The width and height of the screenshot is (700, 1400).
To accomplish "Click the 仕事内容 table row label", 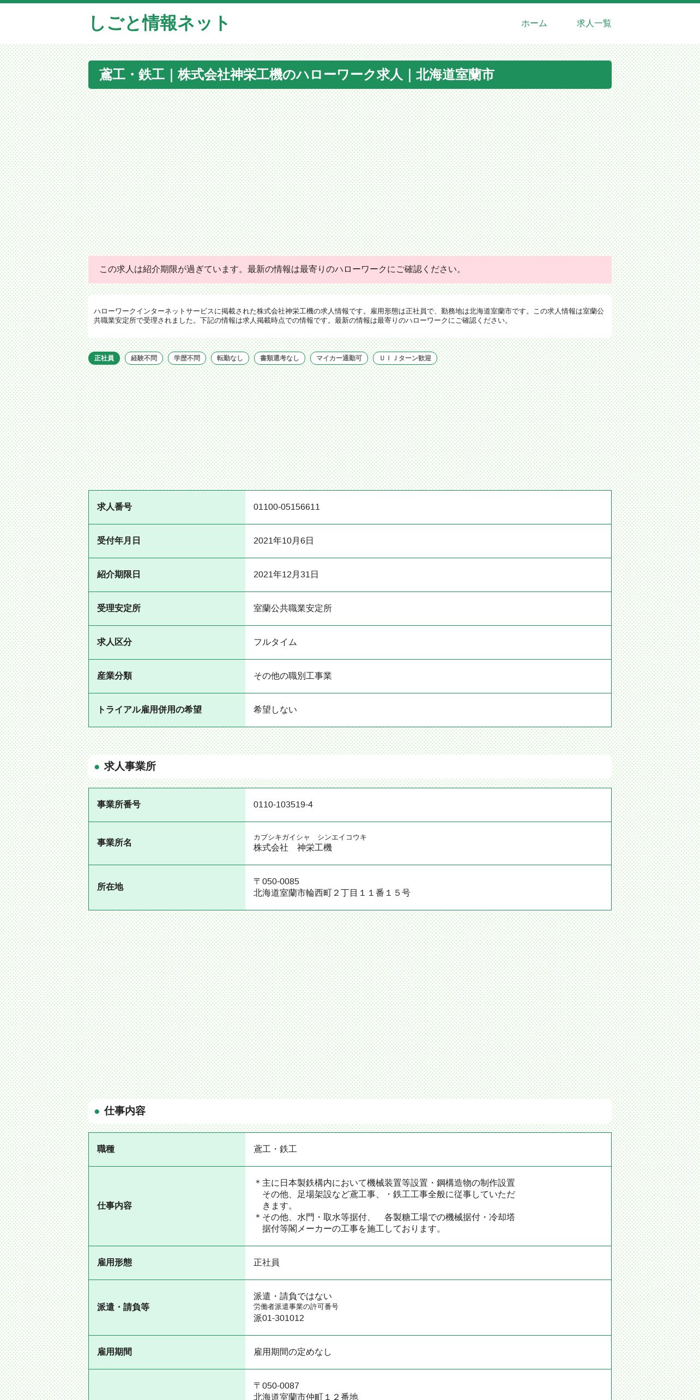I will tap(114, 1206).
